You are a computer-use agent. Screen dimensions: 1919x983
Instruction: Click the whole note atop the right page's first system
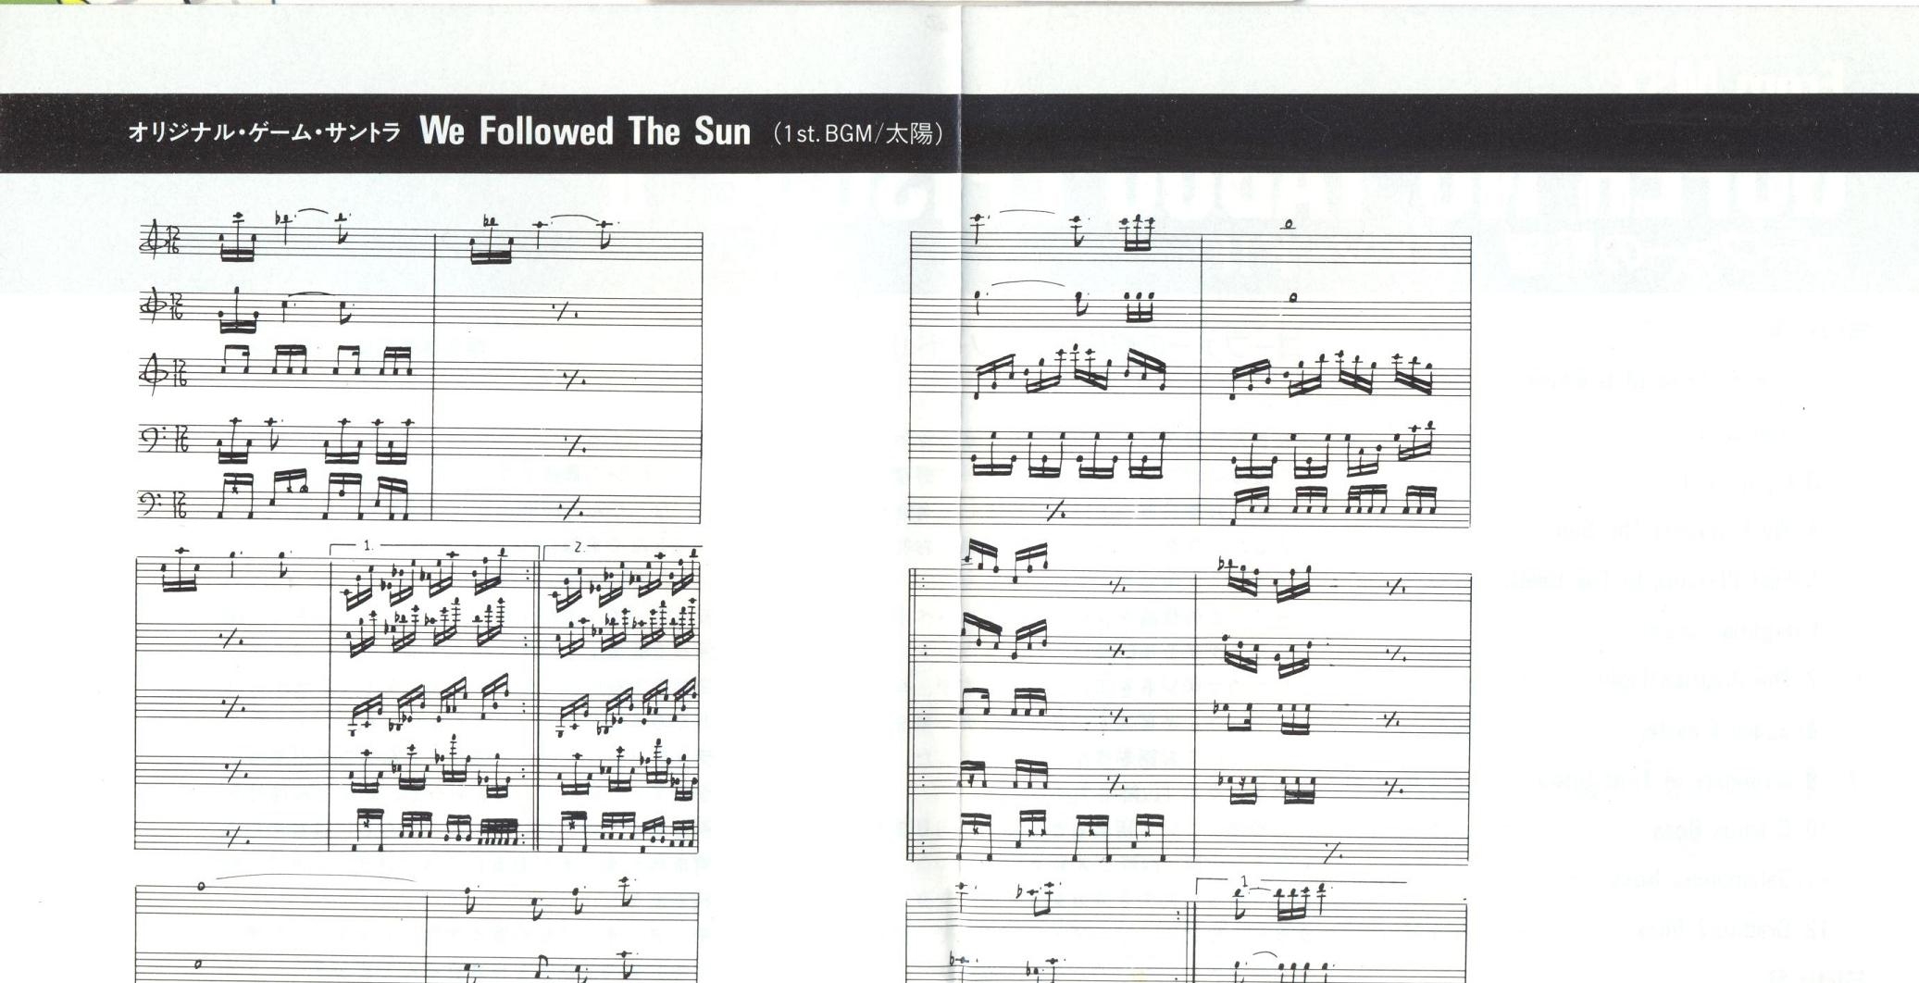[x=1290, y=224]
